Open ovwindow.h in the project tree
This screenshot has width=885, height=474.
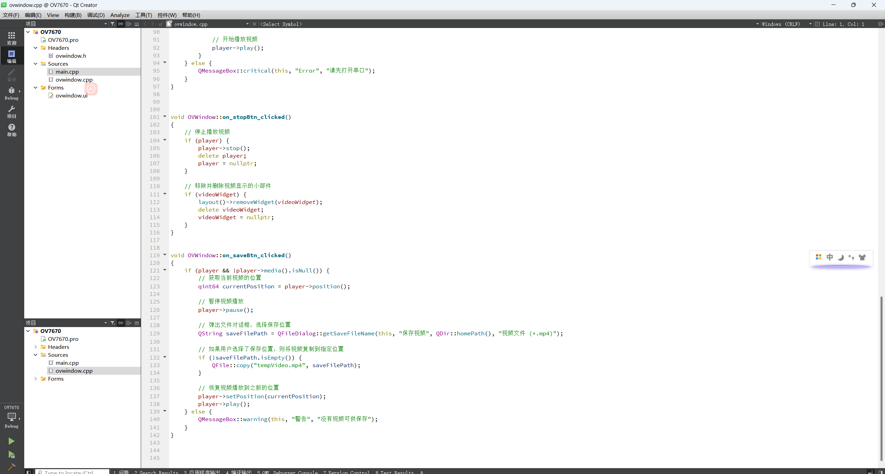click(71, 56)
